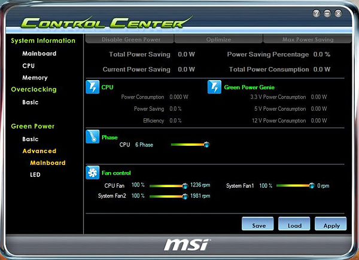Click the 'Fan control' heading
Image resolution: width=359 pixels, height=260 pixels.
pos(116,173)
